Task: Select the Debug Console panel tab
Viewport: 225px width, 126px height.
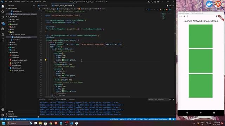Action: tap(61, 99)
